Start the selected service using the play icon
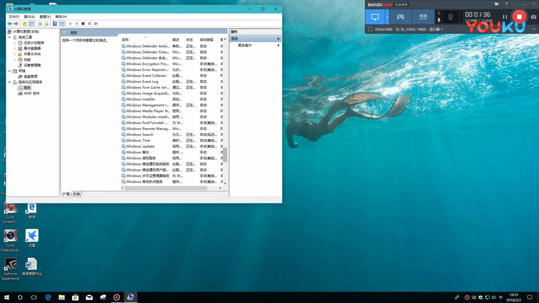The width and height of the screenshot is (539, 303). (x=70, y=24)
